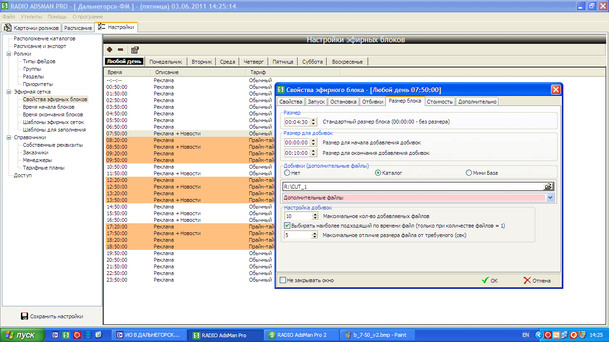Switch to Стоимость dialog tab

pos(440,102)
